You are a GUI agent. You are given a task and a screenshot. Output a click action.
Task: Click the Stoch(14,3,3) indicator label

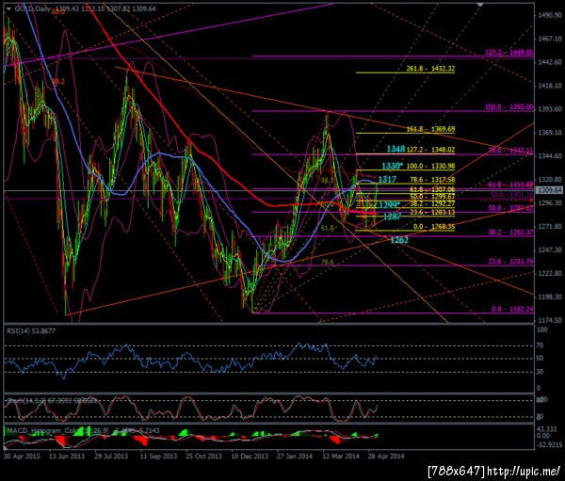(52, 401)
